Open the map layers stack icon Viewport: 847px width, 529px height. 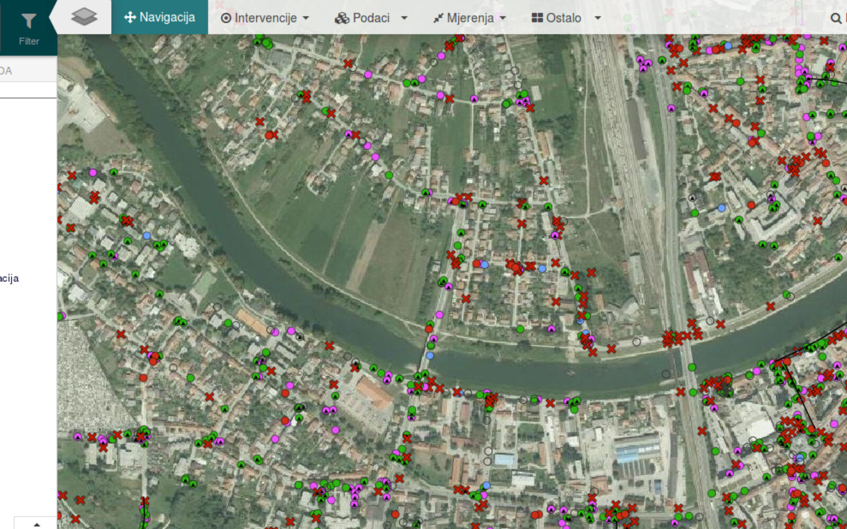pyautogui.click(x=84, y=17)
